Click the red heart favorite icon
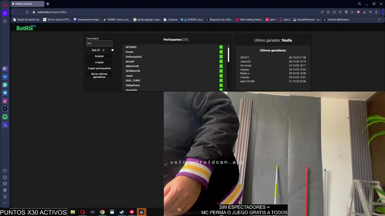 pos(358,12)
